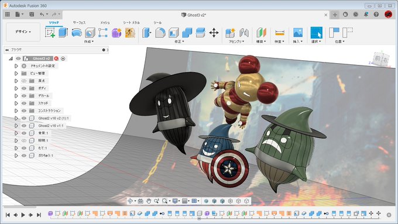Screen dimensions: 398x224
Task: Switch to the サーフェス tab
Action: pyautogui.click(x=79, y=23)
